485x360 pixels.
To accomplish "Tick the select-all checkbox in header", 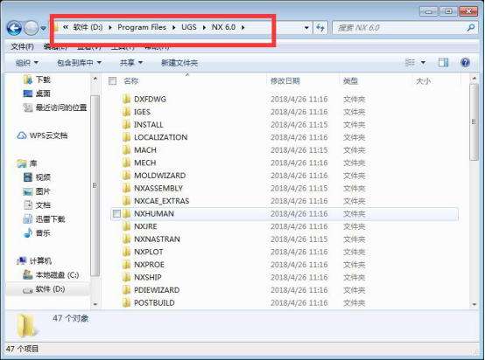I will [x=113, y=81].
